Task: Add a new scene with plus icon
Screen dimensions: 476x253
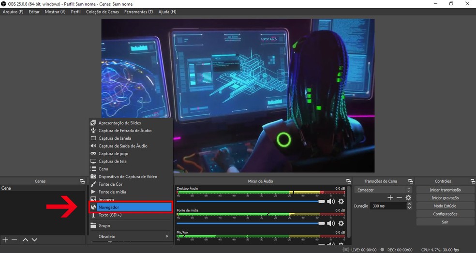Action: pos(5,240)
